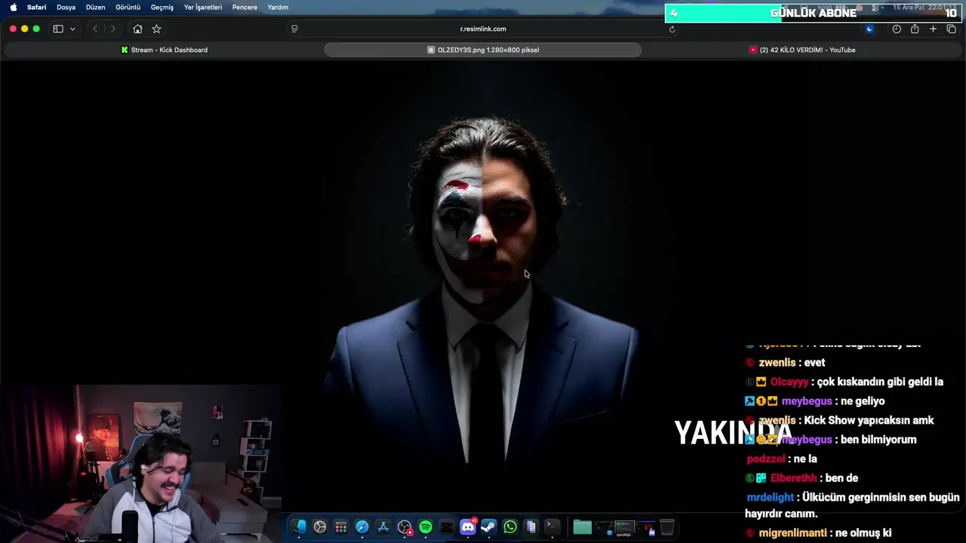Open Finder from the Dock

[299, 527]
